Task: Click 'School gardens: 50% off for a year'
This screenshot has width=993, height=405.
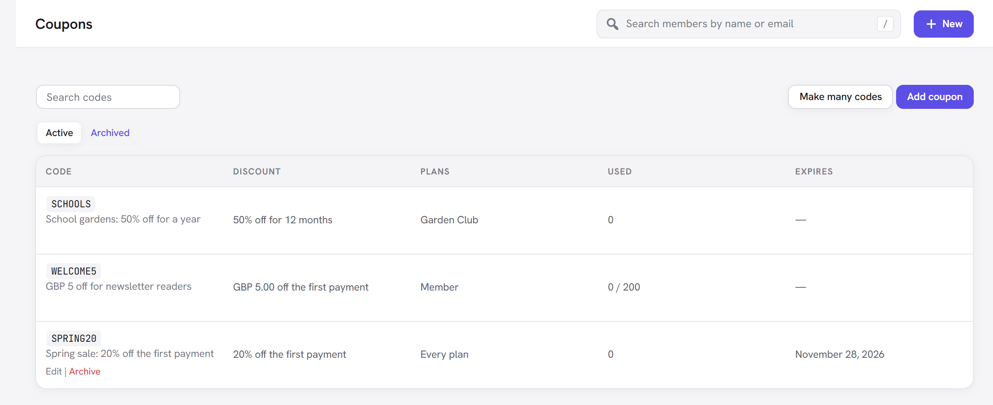Action: point(123,219)
